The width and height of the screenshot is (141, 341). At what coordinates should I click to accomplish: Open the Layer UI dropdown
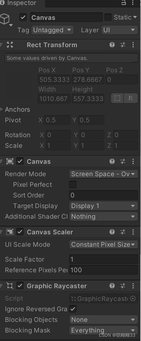point(119,30)
